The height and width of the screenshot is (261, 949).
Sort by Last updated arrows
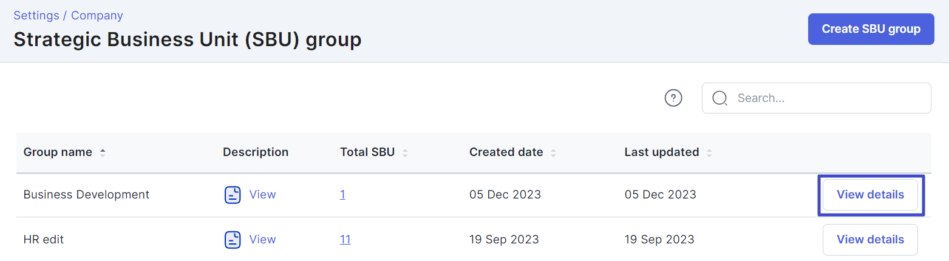coord(709,152)
